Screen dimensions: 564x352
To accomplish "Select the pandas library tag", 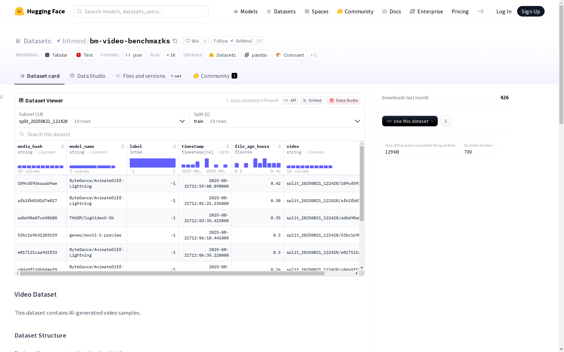I will point(256,55).
